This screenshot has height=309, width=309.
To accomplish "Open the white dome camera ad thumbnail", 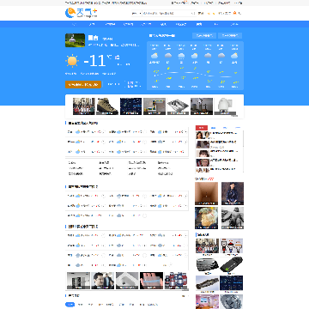I will pos(225,106).
